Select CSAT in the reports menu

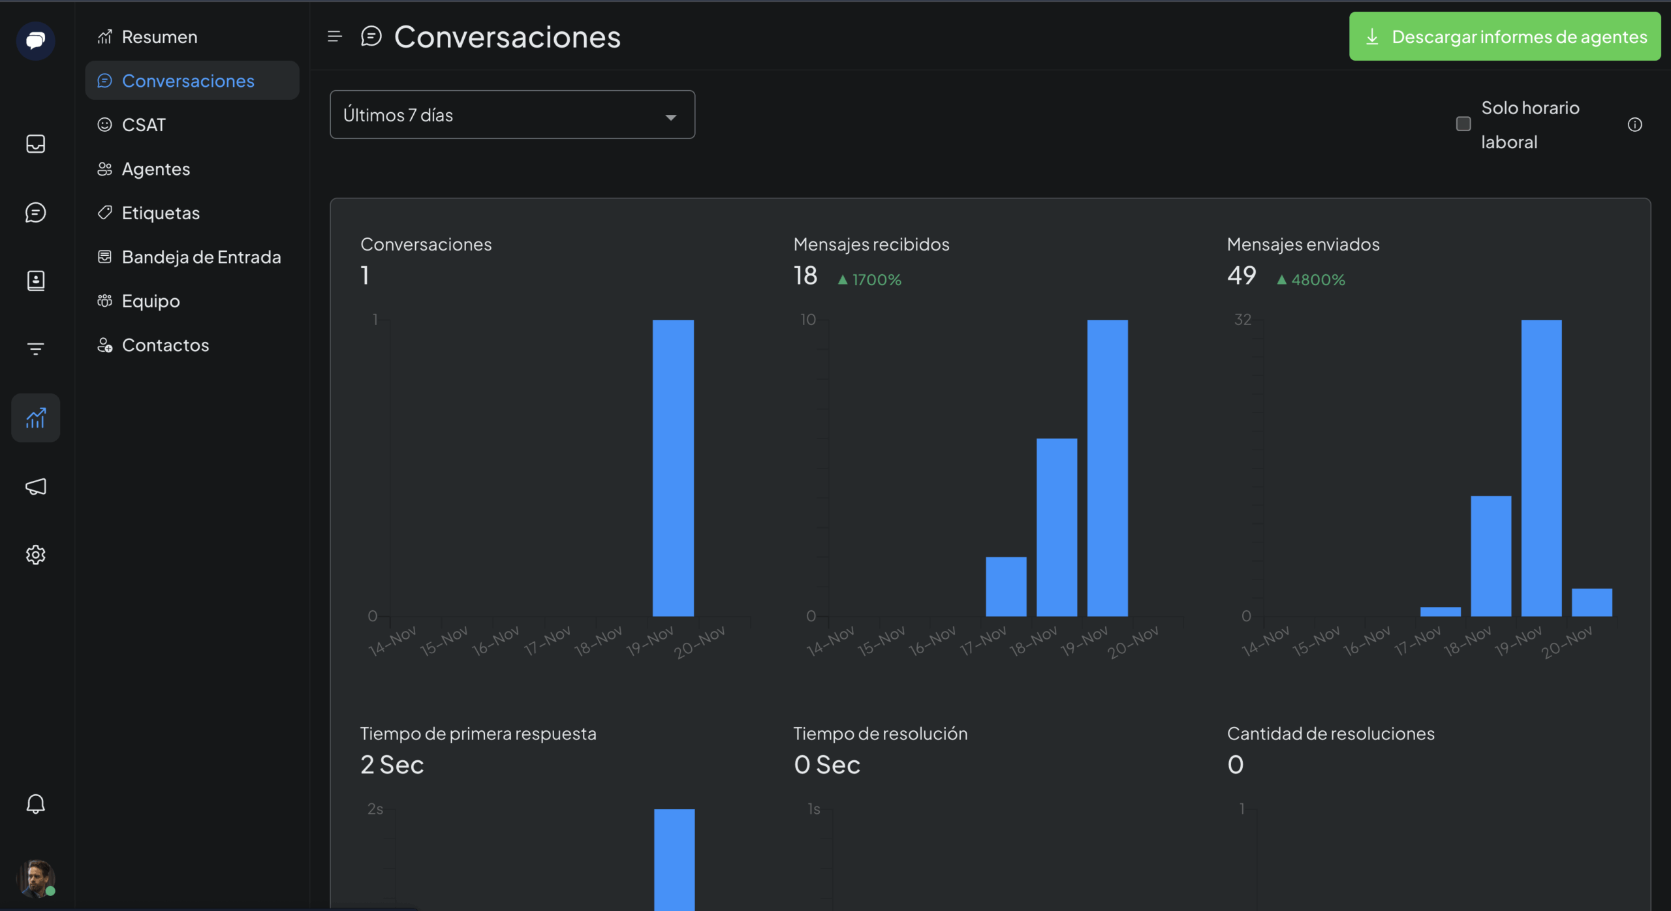[x=144, y=125]
